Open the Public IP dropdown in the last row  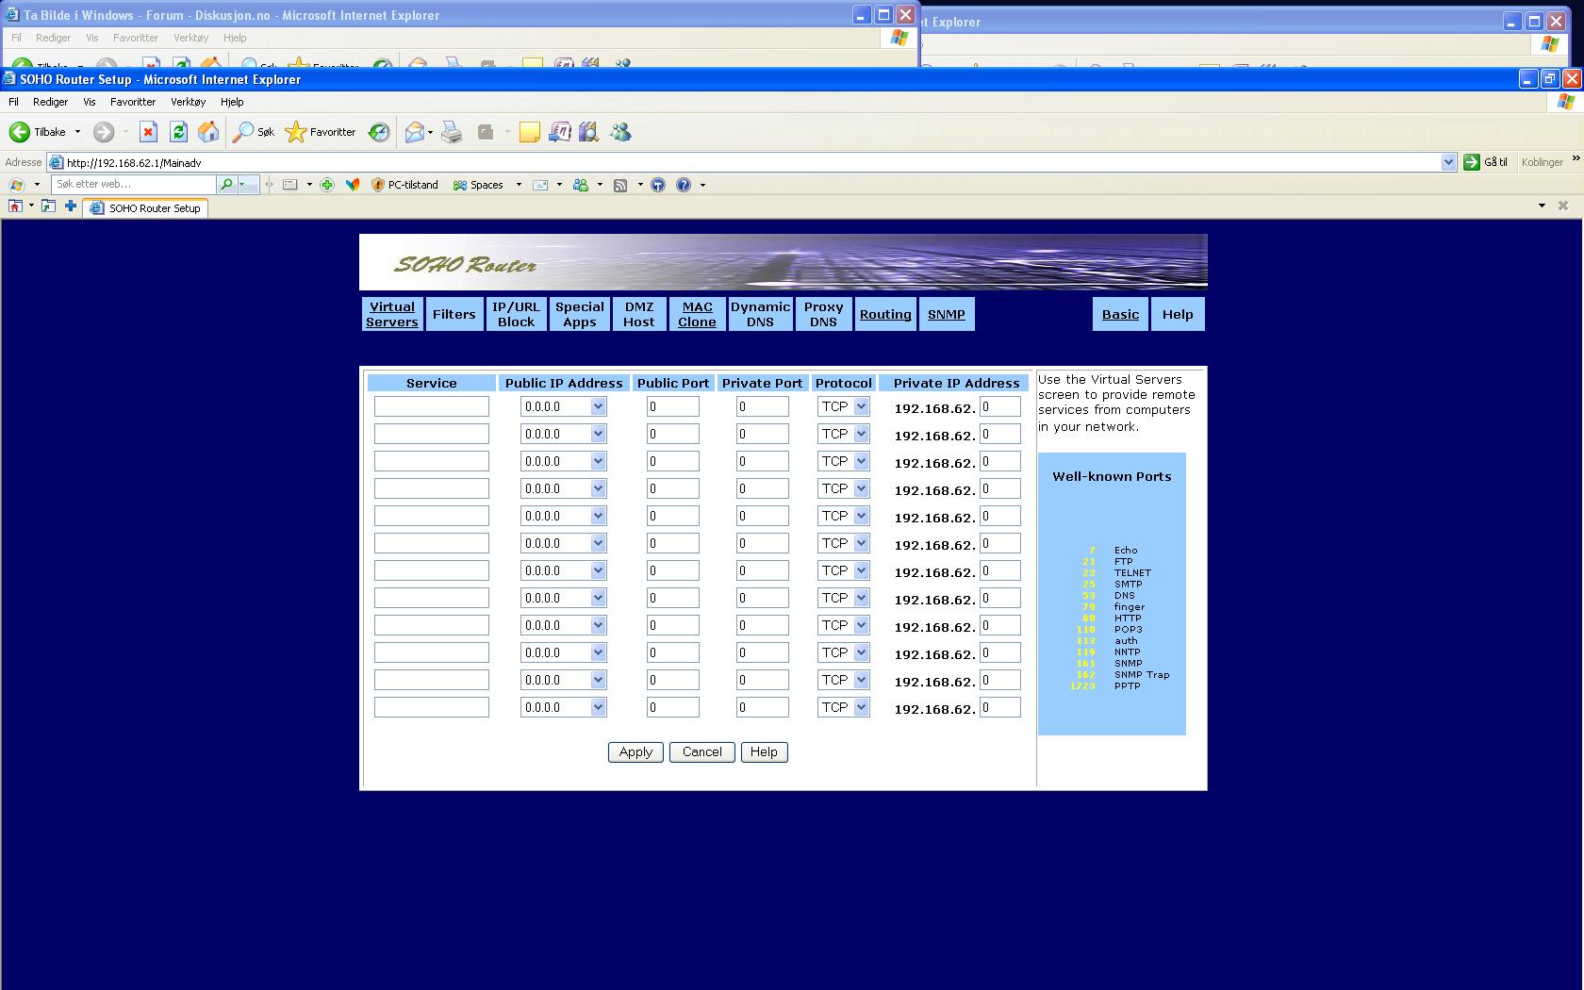click(x=598, y=707)
